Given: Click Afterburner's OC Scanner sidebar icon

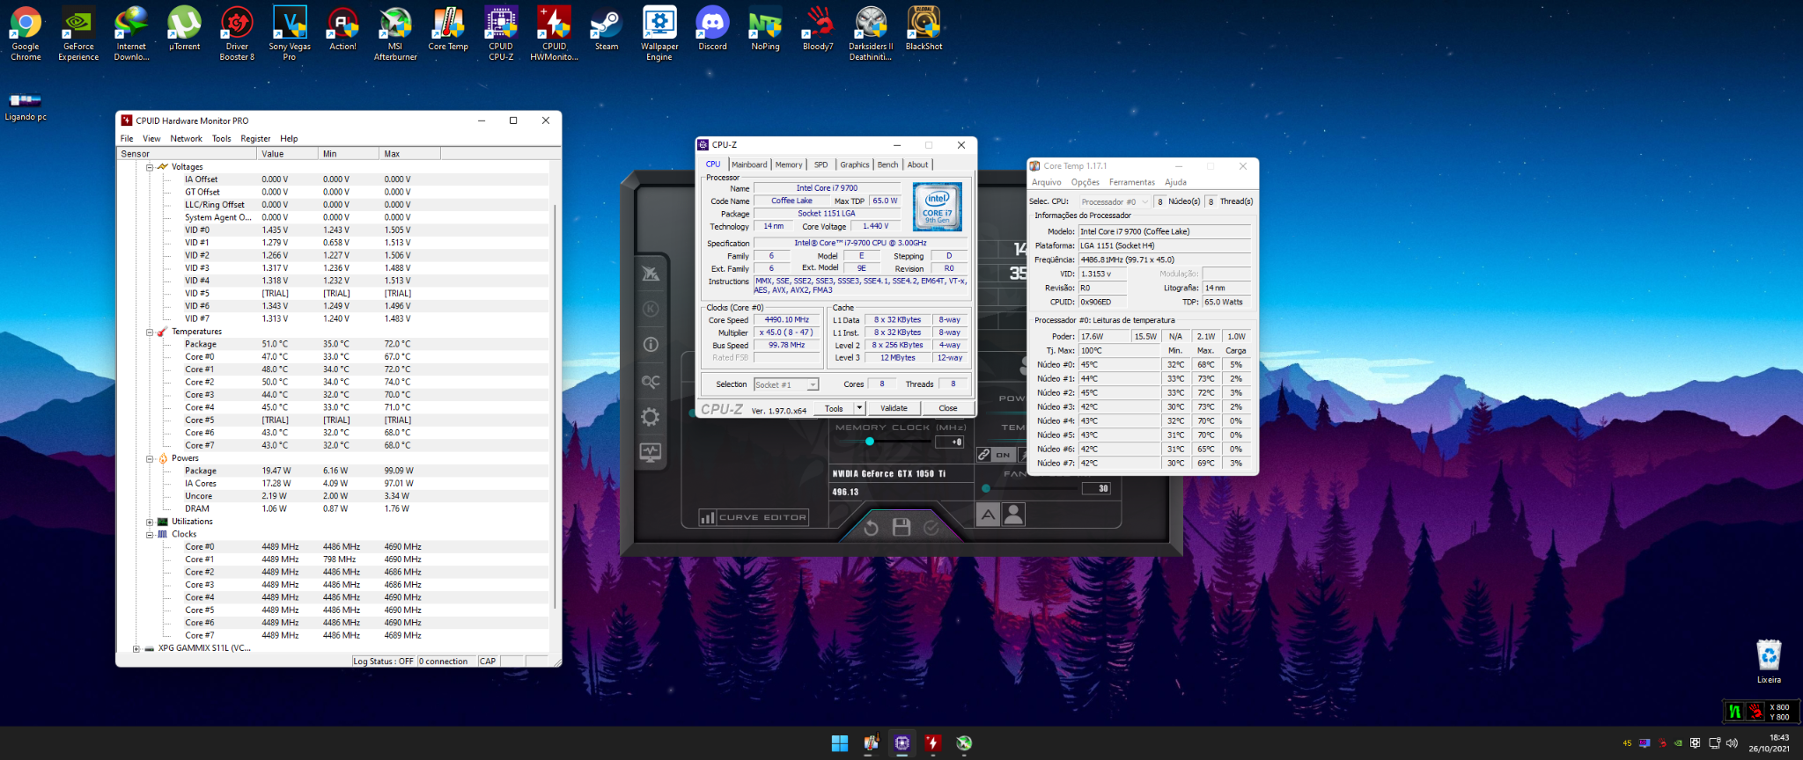Looking at the screenshot, I should coord(651,381).
